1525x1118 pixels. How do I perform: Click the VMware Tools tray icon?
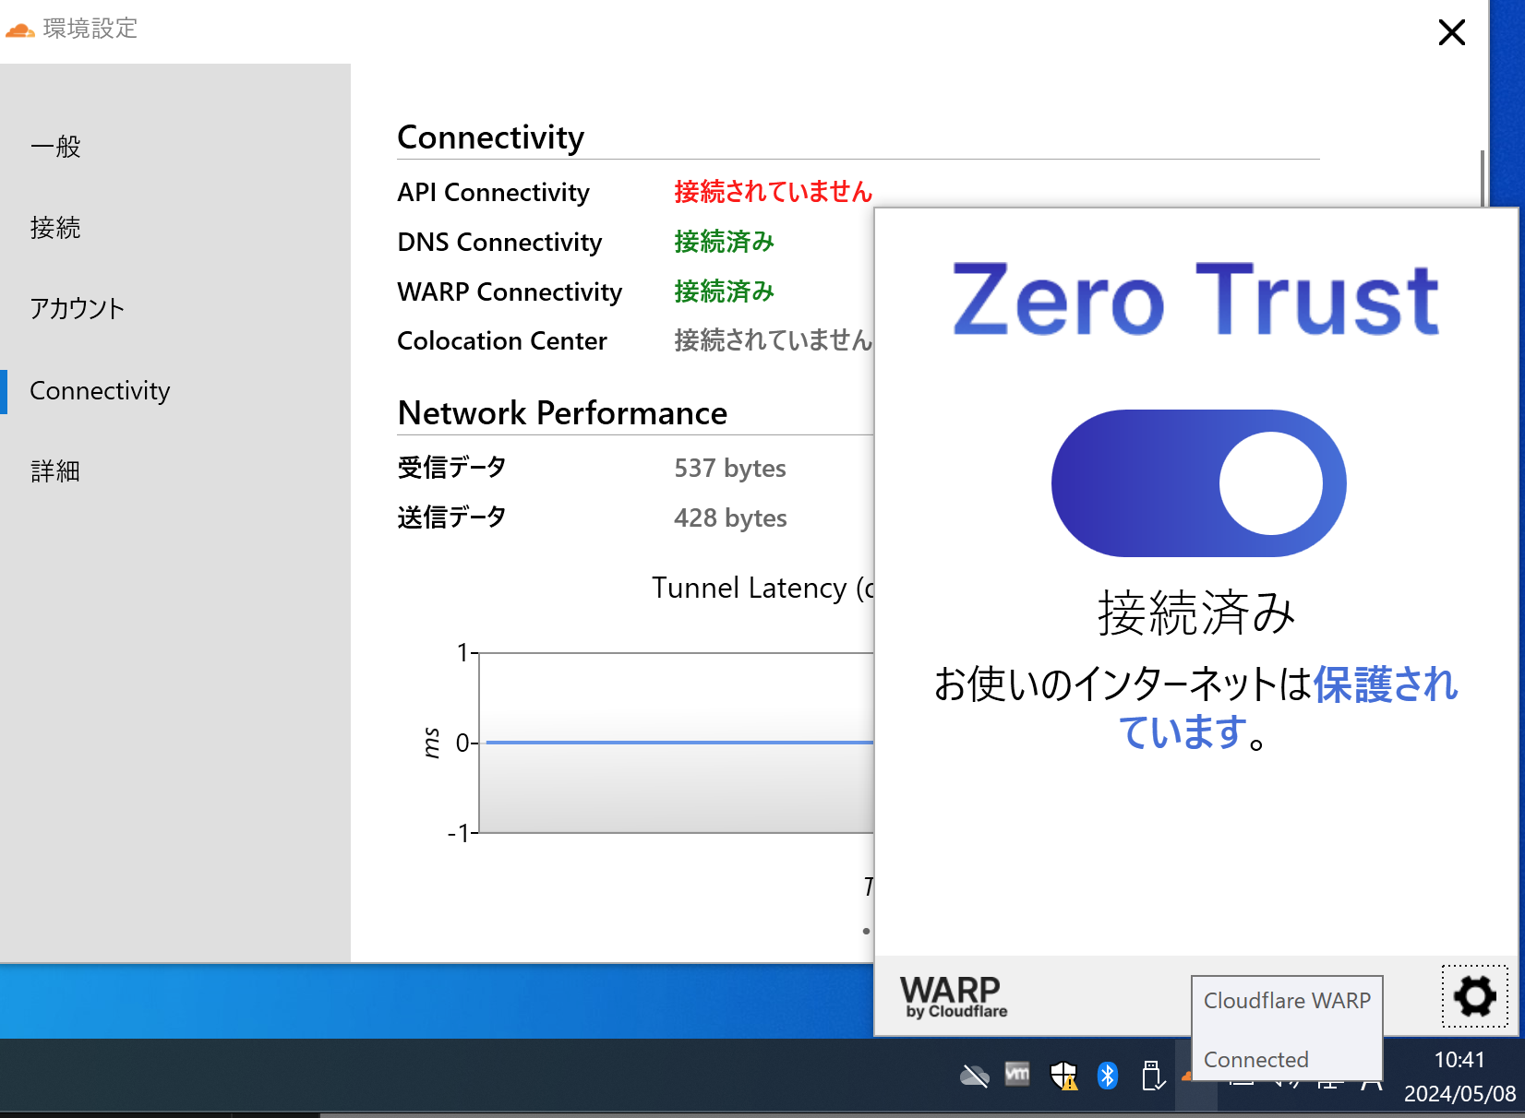tap(1017, 1076)
